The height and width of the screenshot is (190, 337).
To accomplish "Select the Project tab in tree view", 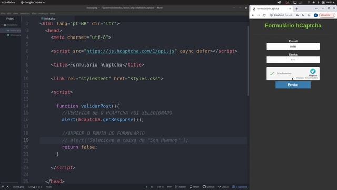I will coord(11,19).
